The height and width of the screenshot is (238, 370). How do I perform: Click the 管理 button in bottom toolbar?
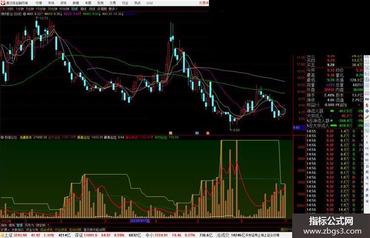point(19,225)
